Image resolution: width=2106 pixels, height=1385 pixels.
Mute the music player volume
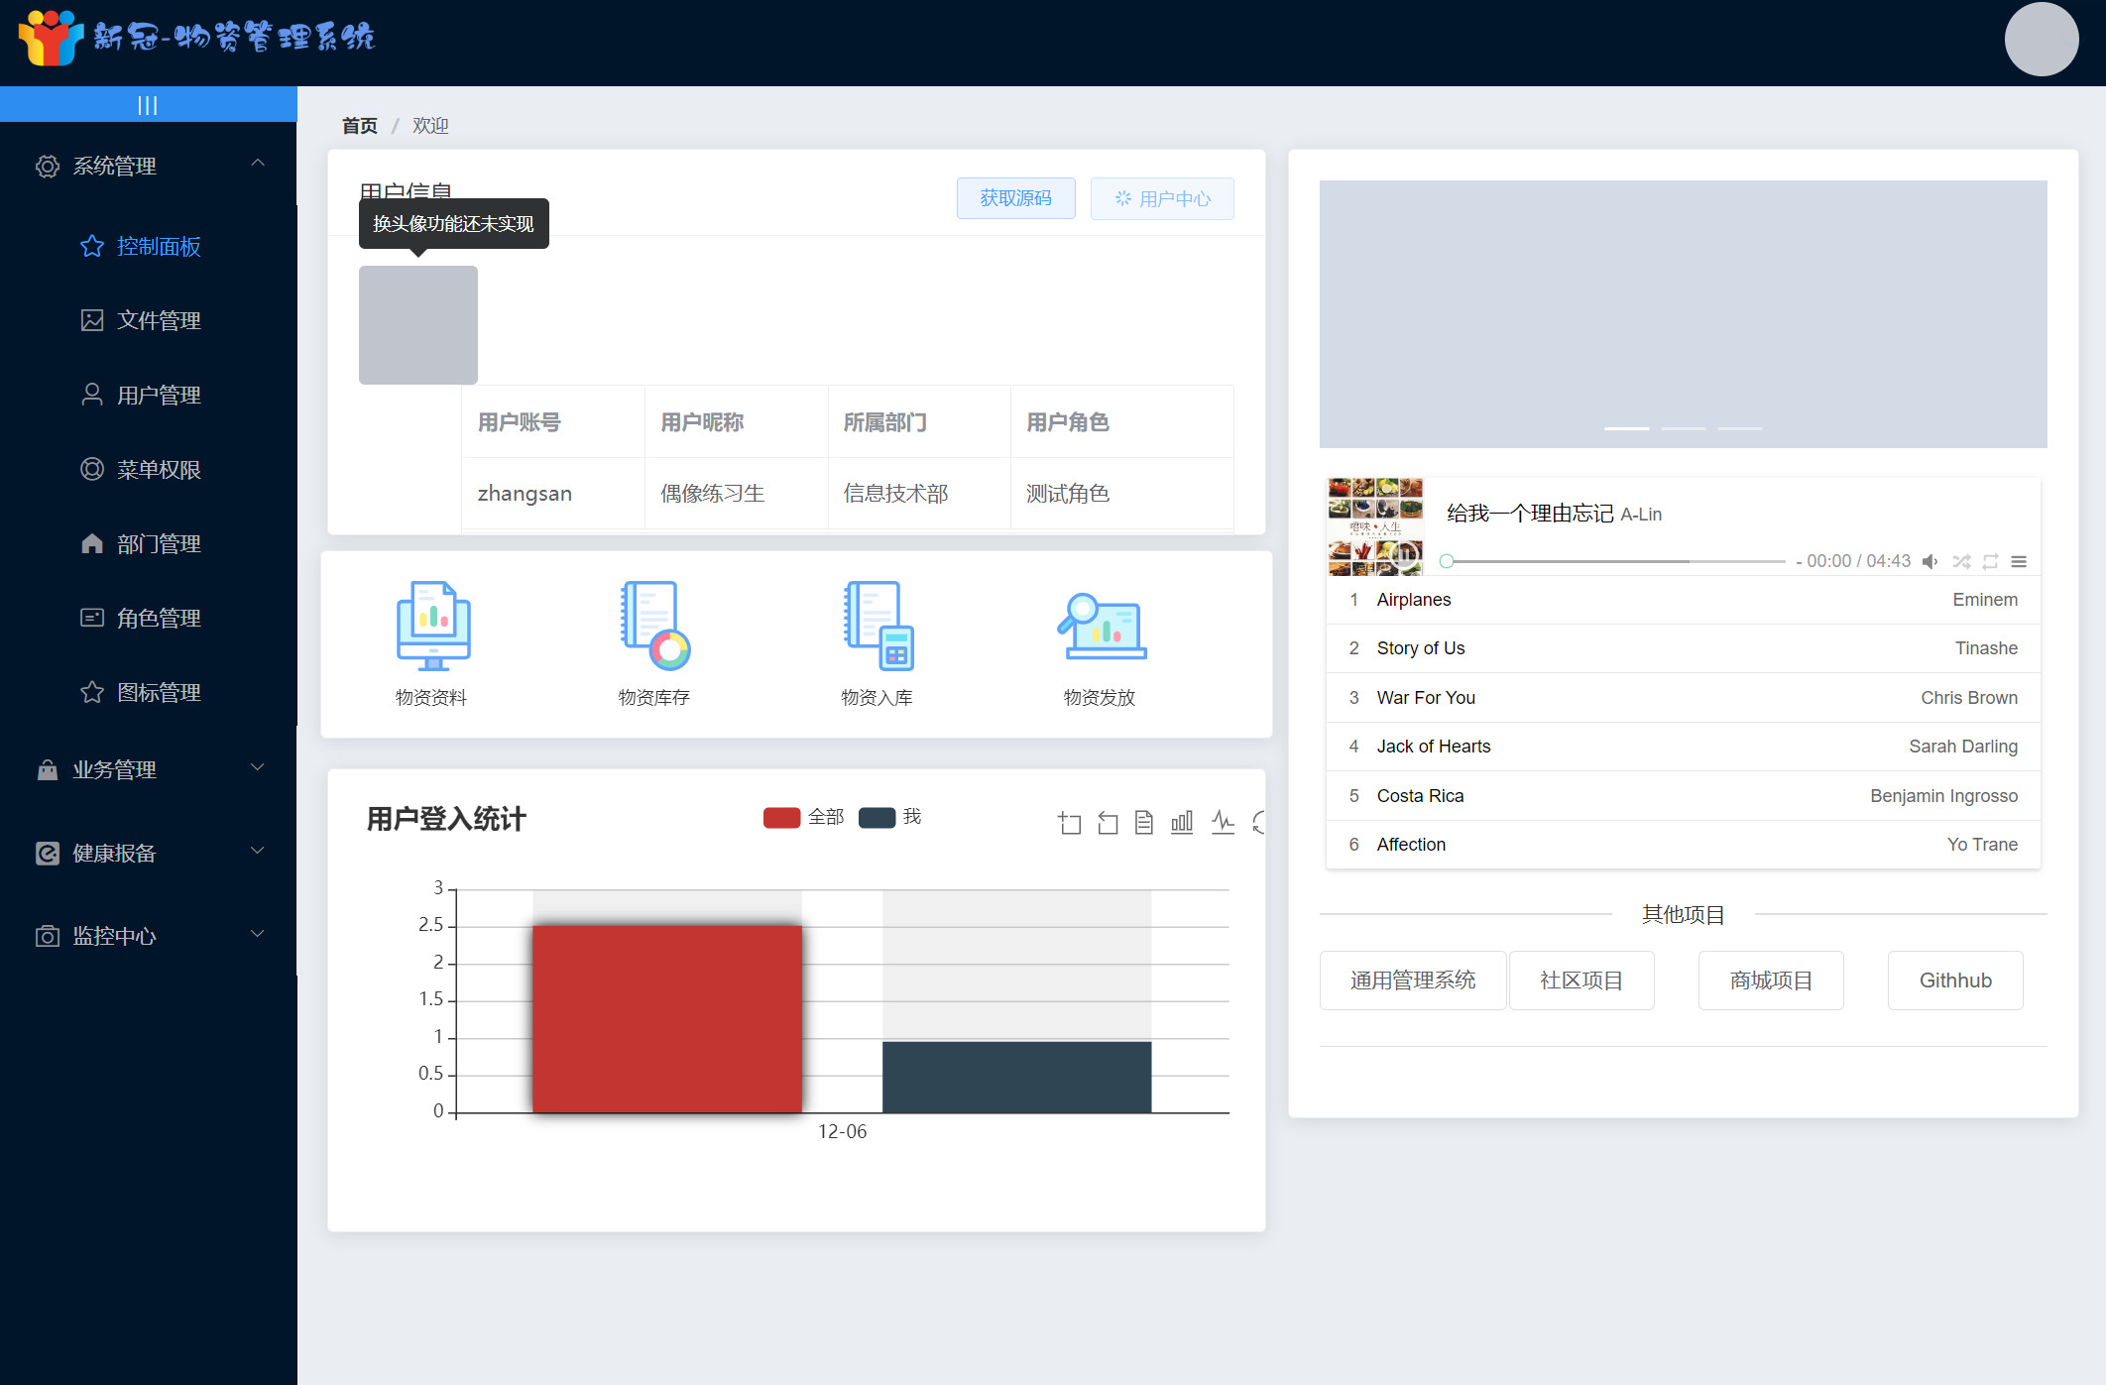(1930, 561)
